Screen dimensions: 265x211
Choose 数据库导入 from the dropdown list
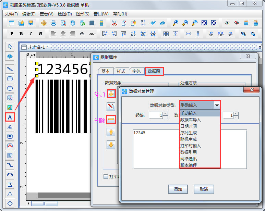(190, 120)
